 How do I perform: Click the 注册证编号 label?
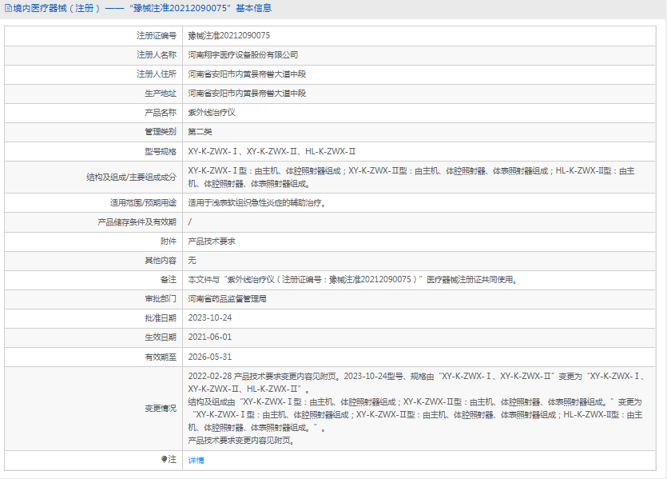click(156, 36)
